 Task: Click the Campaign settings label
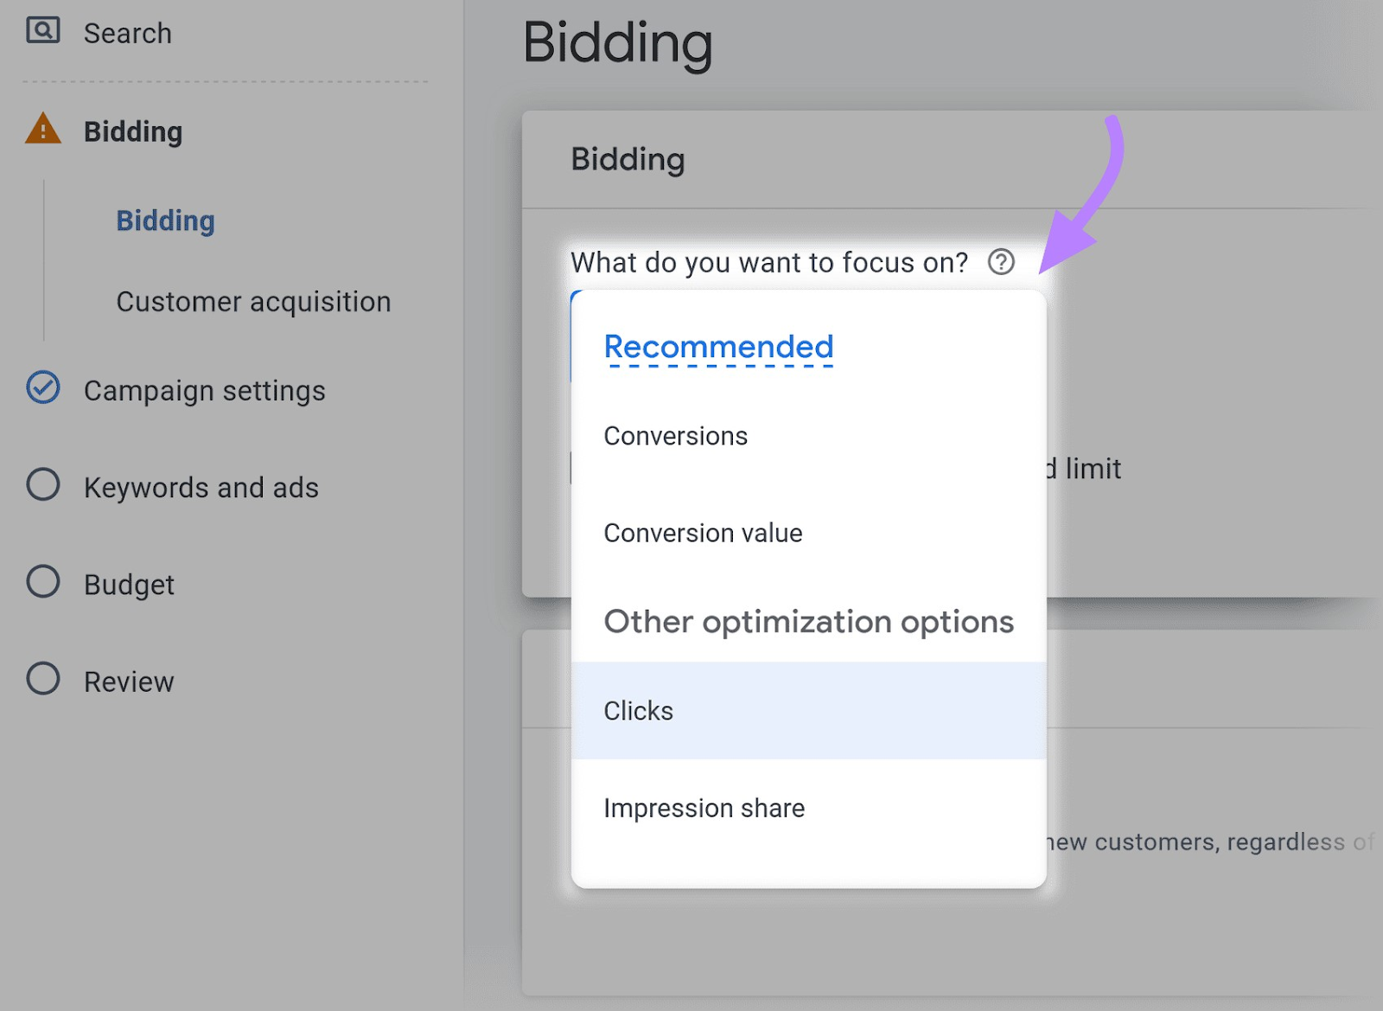click(205, 390)
